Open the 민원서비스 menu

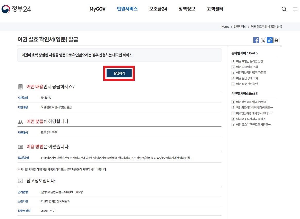click(127, 9)
